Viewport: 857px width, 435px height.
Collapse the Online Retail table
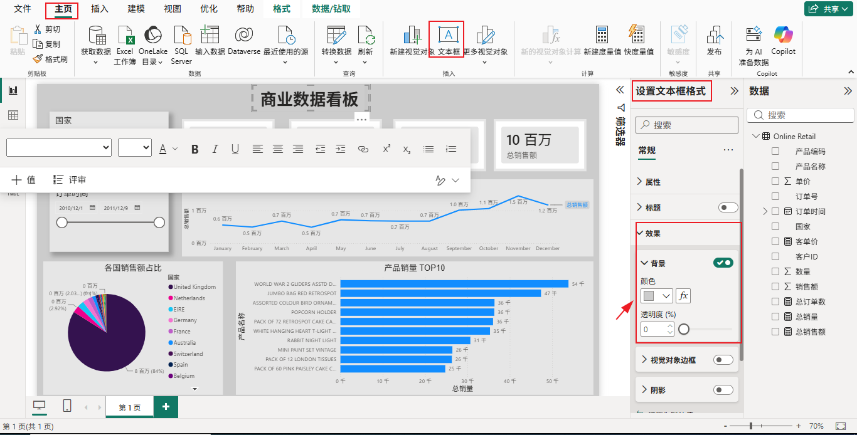pyautogui.click(x=755, y=136)
